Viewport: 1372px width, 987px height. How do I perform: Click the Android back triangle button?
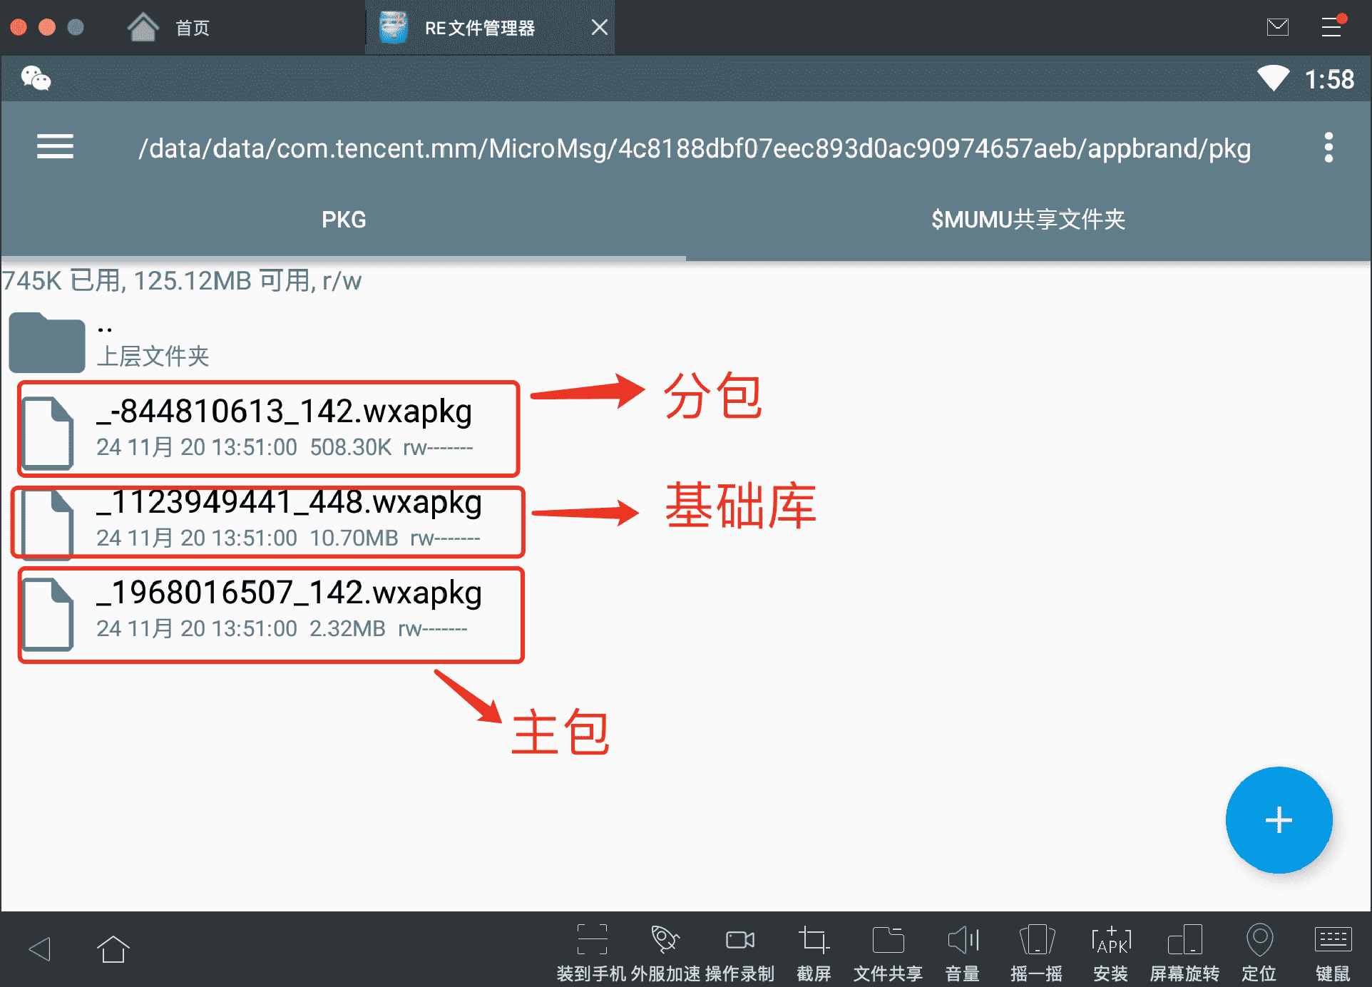(40, 948)
